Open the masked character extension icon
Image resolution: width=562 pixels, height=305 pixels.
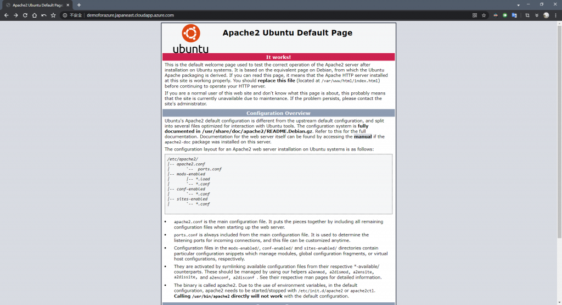pos(496,15)
